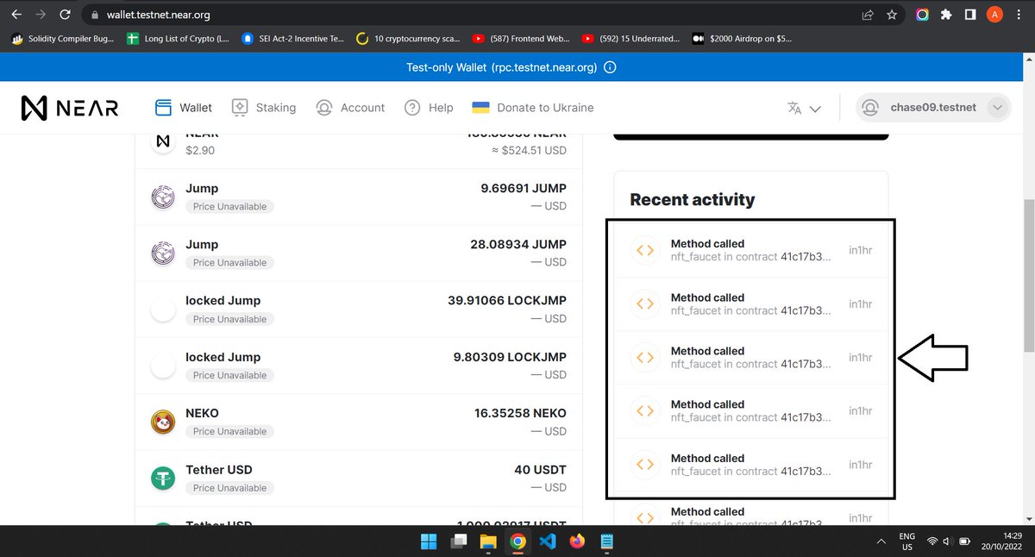The image size is (1035, 557).
Task: Reload the wallet page
Action: [x=65, y=15]
